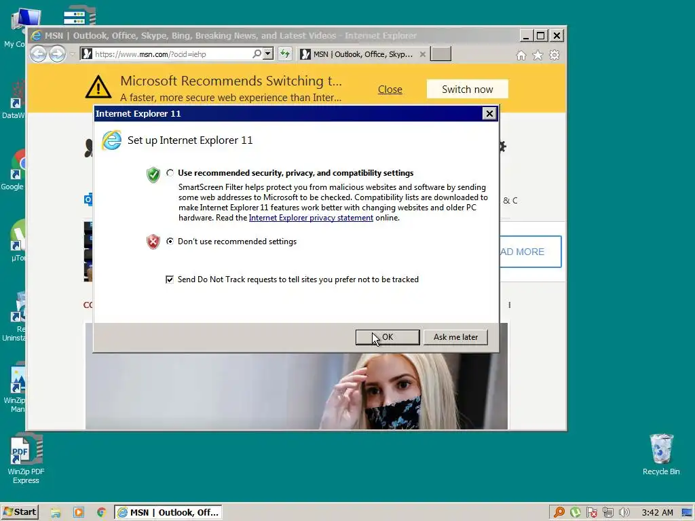
Task: Click the show desktop icon at taskbar end
Action: (687, 513)
